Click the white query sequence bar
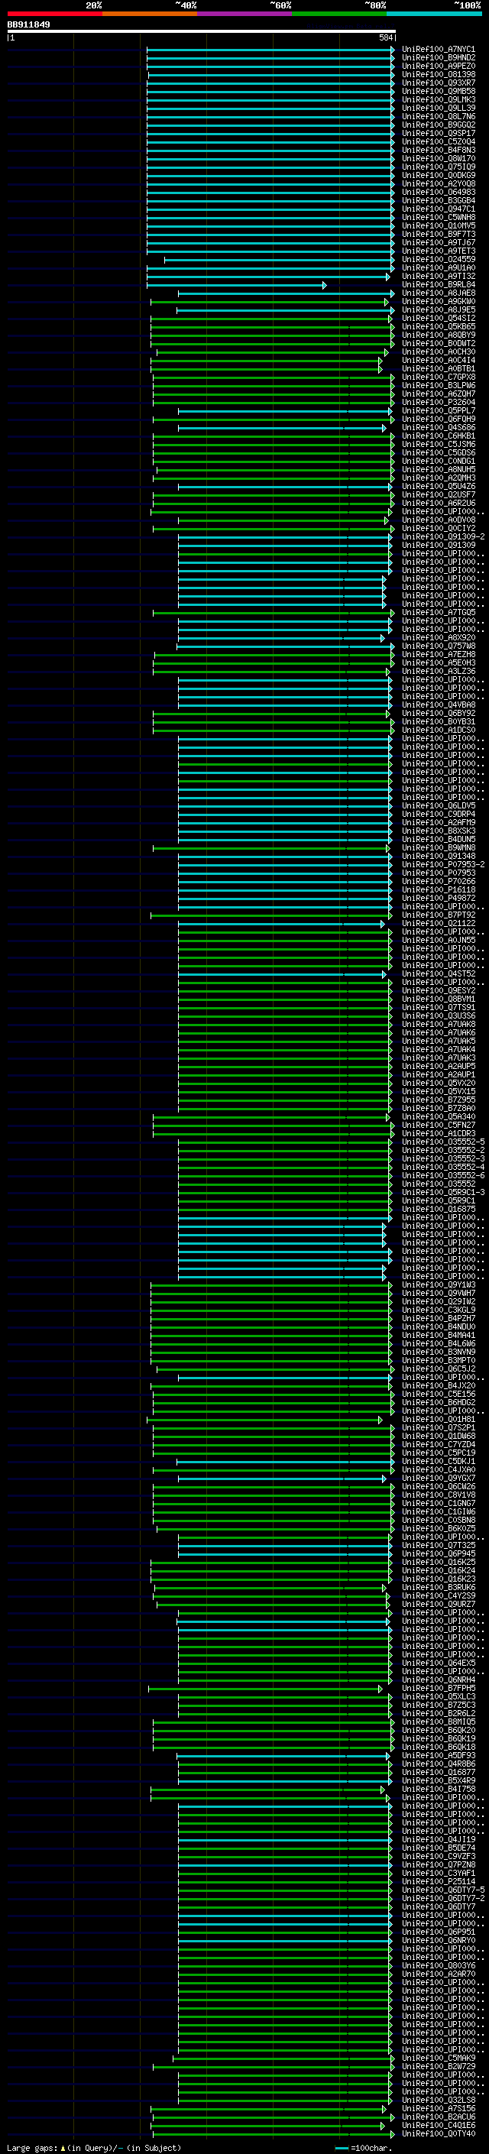Viewport: 489px width, 2154px height. [x=202, y=31]
